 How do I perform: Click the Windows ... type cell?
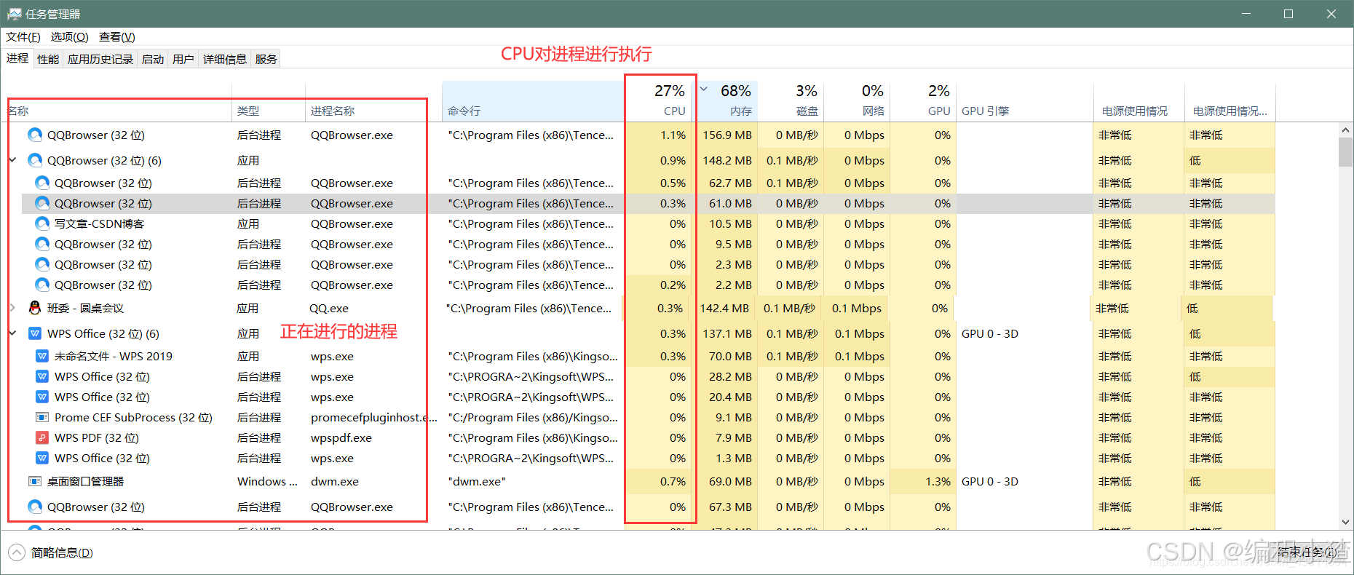click(267, 481)
